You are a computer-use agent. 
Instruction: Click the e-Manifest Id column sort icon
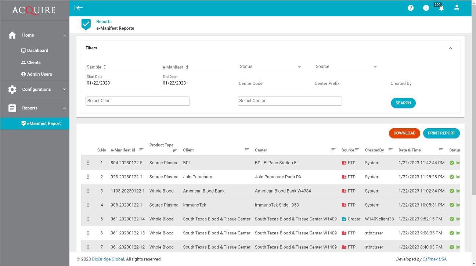(x=141, y=150)
